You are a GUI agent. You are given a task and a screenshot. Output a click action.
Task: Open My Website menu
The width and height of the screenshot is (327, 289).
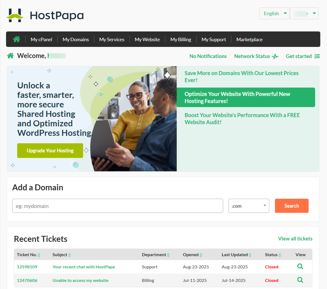point(147,39)
